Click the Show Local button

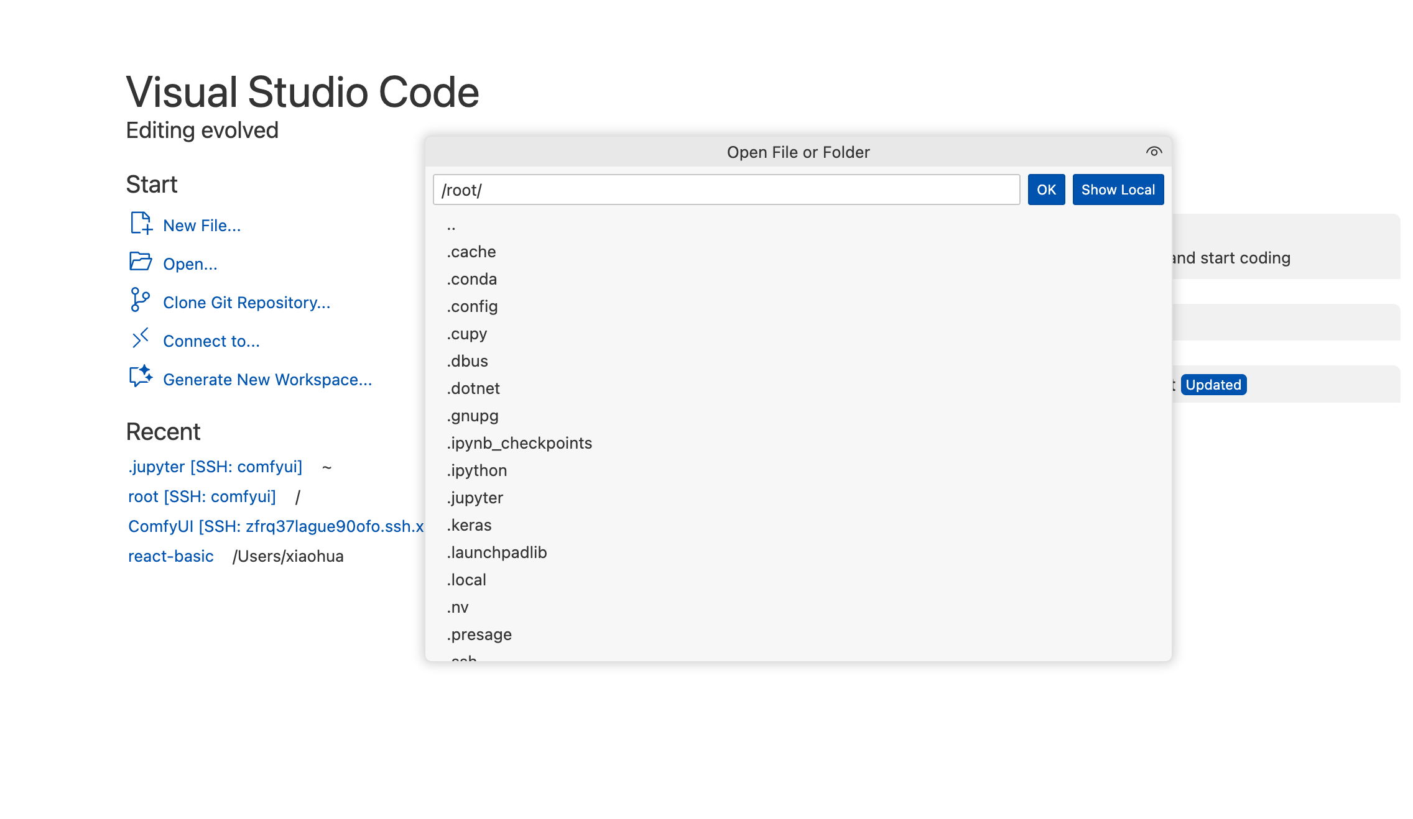[x=1118, y=190]
